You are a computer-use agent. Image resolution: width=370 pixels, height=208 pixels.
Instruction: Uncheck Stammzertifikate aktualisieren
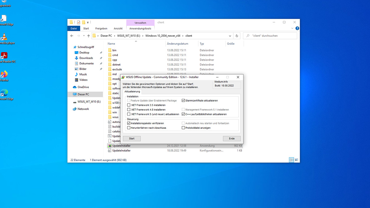point(183,100)
